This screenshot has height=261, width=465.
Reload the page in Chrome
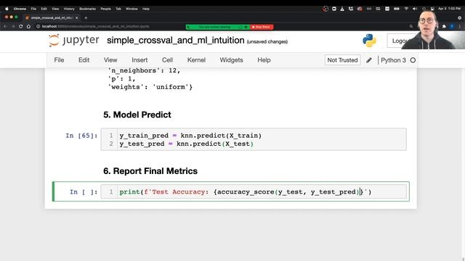point(21,26)
